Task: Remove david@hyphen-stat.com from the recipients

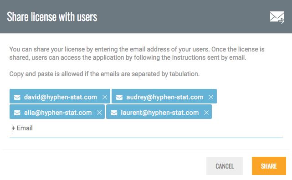Action: 105,97
